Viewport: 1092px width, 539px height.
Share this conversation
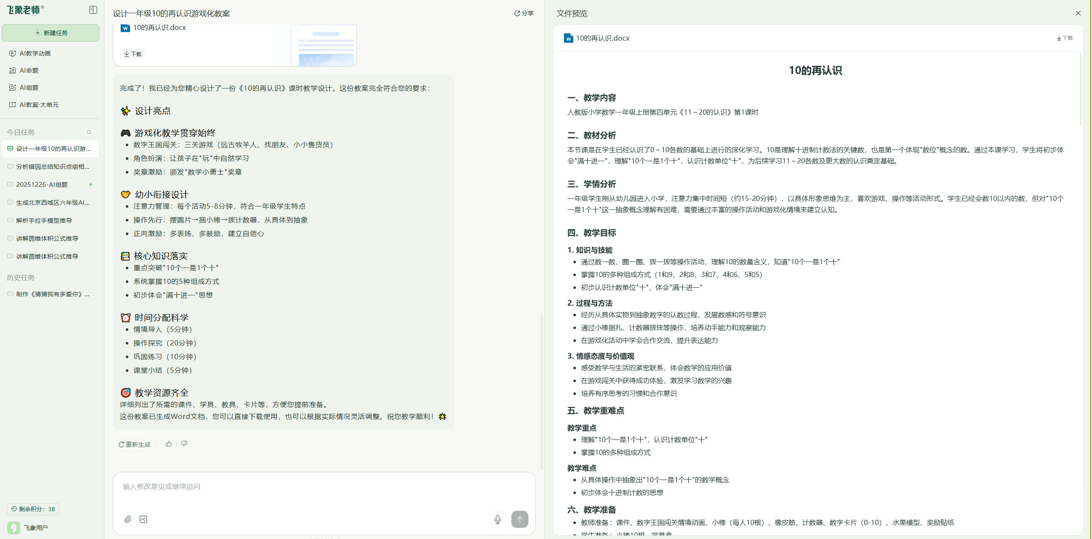(x=524, y=13)
